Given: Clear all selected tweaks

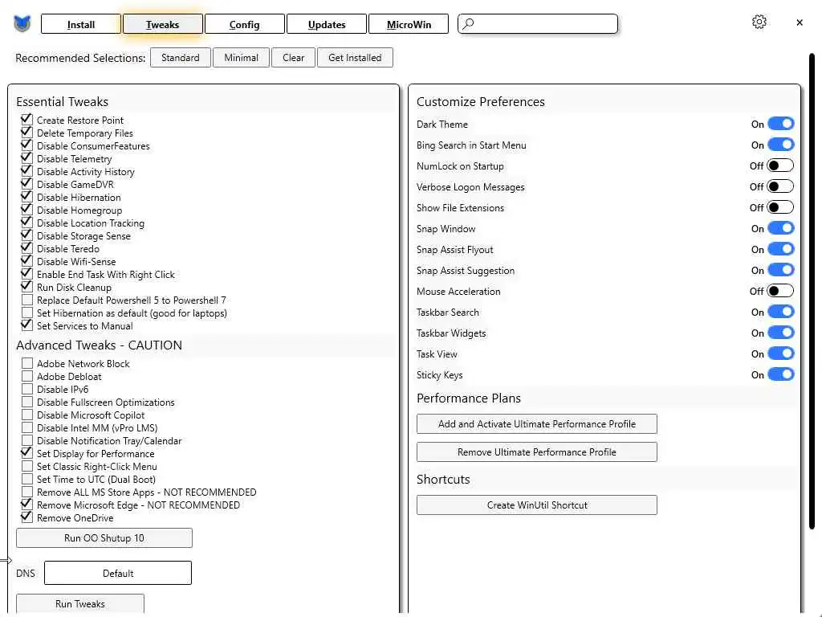Looking at the screenshot, I should pyautogui.click(x=294, y=58).
